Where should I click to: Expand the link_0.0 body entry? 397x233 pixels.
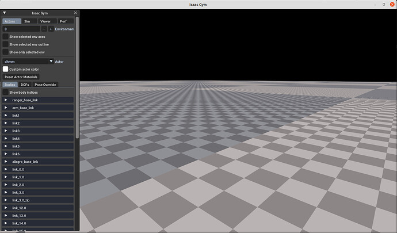click(38, 169)
